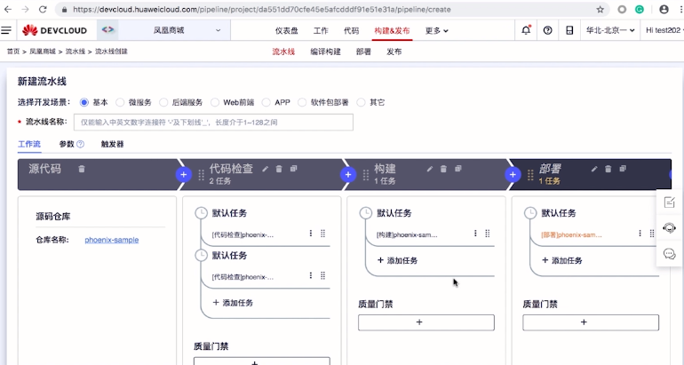684x365 pixels.
Task: Add a quality gate under 构建
Action: (x=426, y=322)
